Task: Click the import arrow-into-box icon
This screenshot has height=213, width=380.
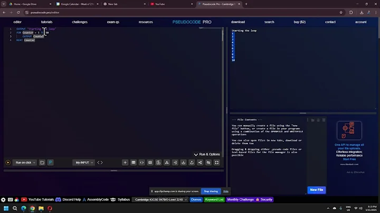Action: 175,163
